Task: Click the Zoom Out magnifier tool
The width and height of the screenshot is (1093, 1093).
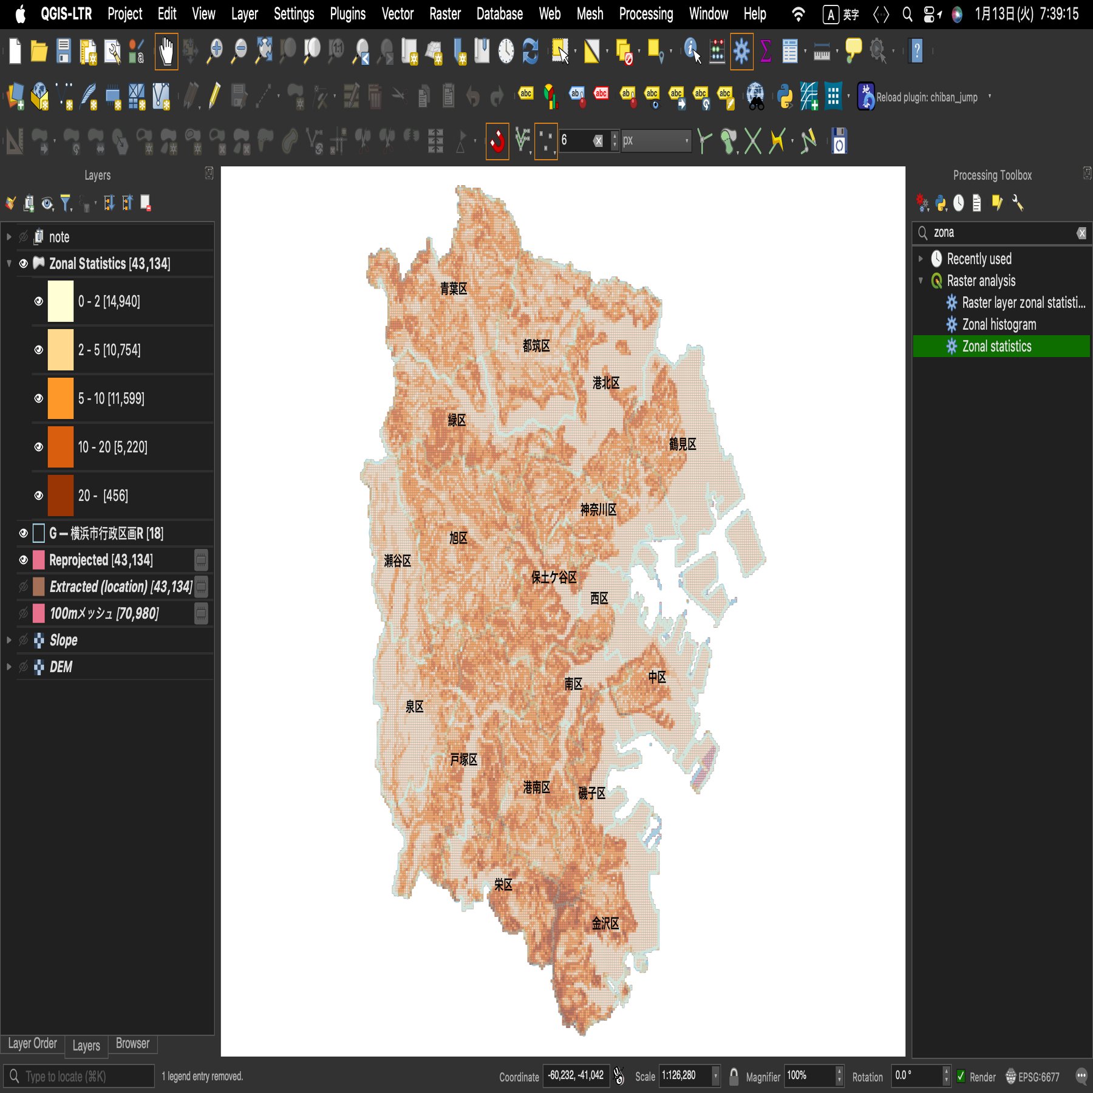Action: click(240, 51)
